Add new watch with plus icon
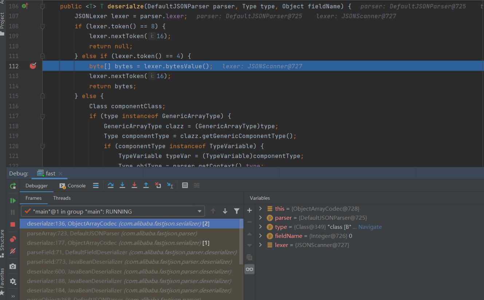Image resolution: width=484 pixels, height=300 pixels. (x=249, y=210)
